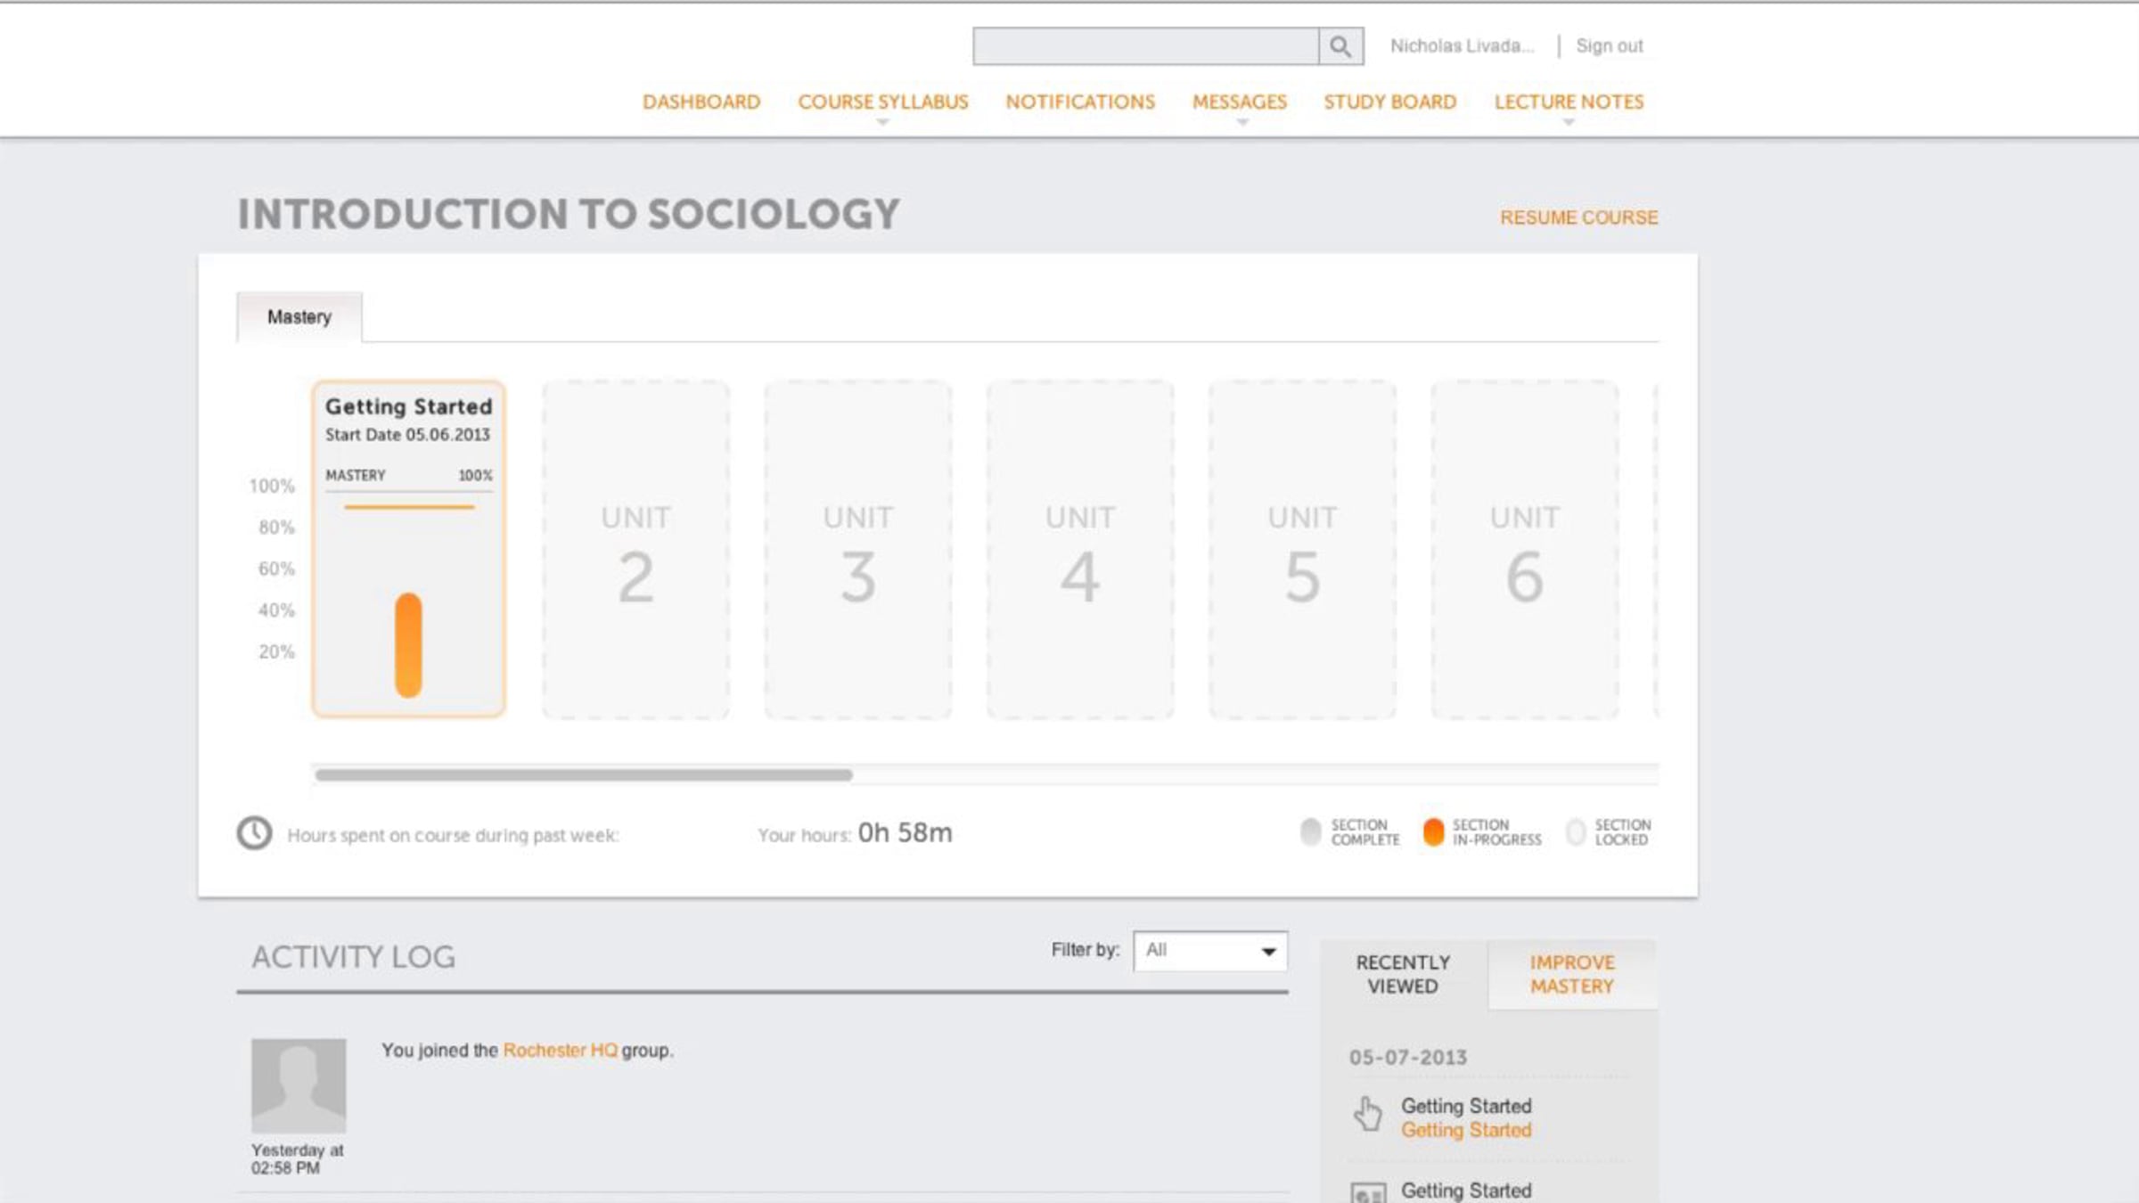Open the Notifications menu item
2139x1203 pixels.
click(x=1080, y=102)
